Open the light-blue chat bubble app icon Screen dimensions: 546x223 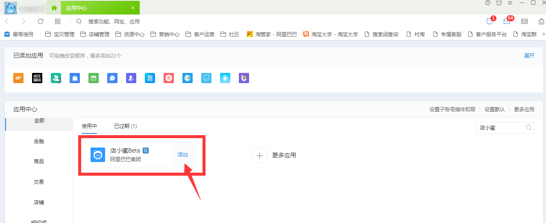[x=206, y=78]
